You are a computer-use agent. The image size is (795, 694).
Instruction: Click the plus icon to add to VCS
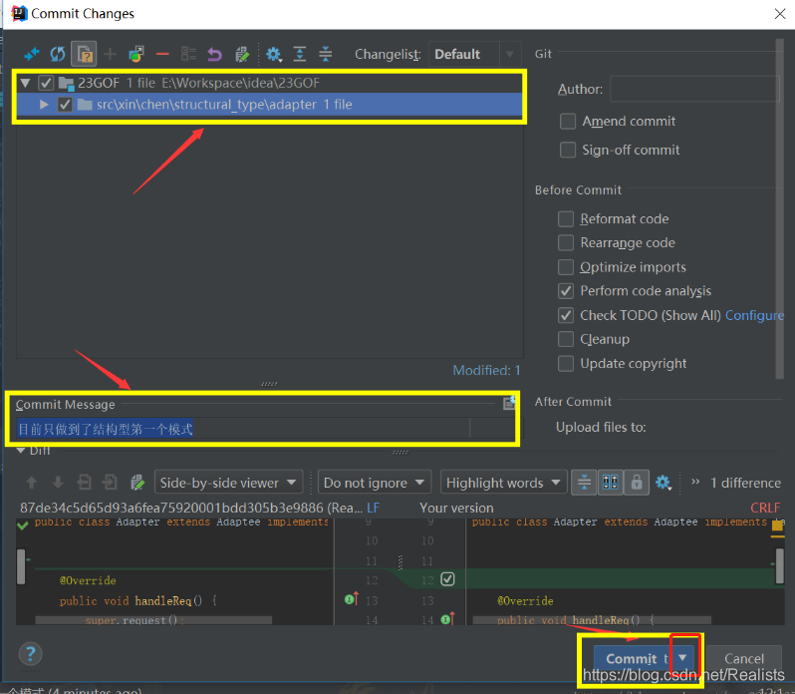point(110,54)
